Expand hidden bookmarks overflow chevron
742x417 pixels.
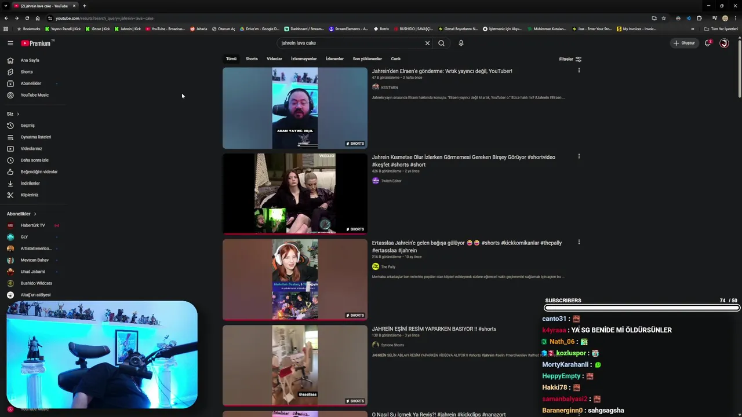(x=692, y=29)
